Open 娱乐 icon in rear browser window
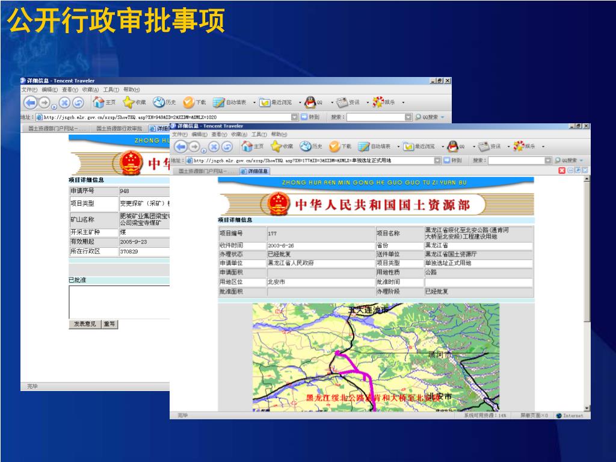Viewport: 616px width, 462px height. 384,102
